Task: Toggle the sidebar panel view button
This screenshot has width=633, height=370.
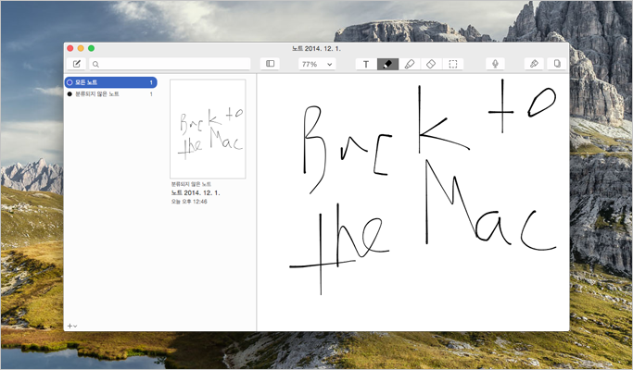Action: (270, 64)
